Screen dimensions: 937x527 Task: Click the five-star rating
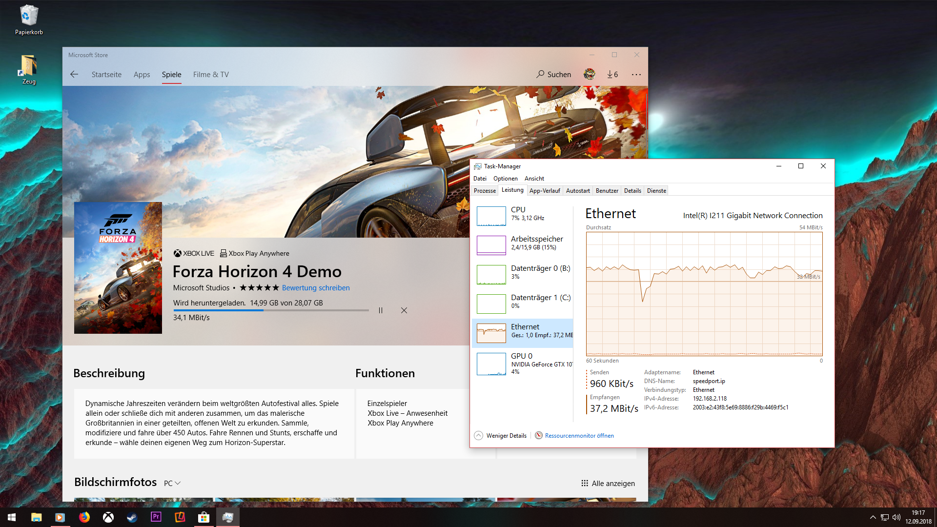point(259,288)
